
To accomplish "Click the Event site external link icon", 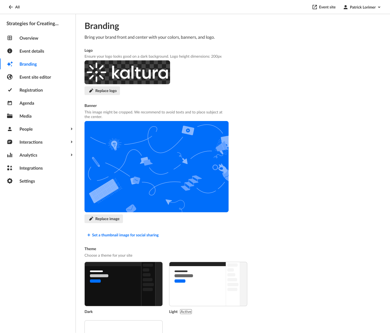I will [315, 7].
